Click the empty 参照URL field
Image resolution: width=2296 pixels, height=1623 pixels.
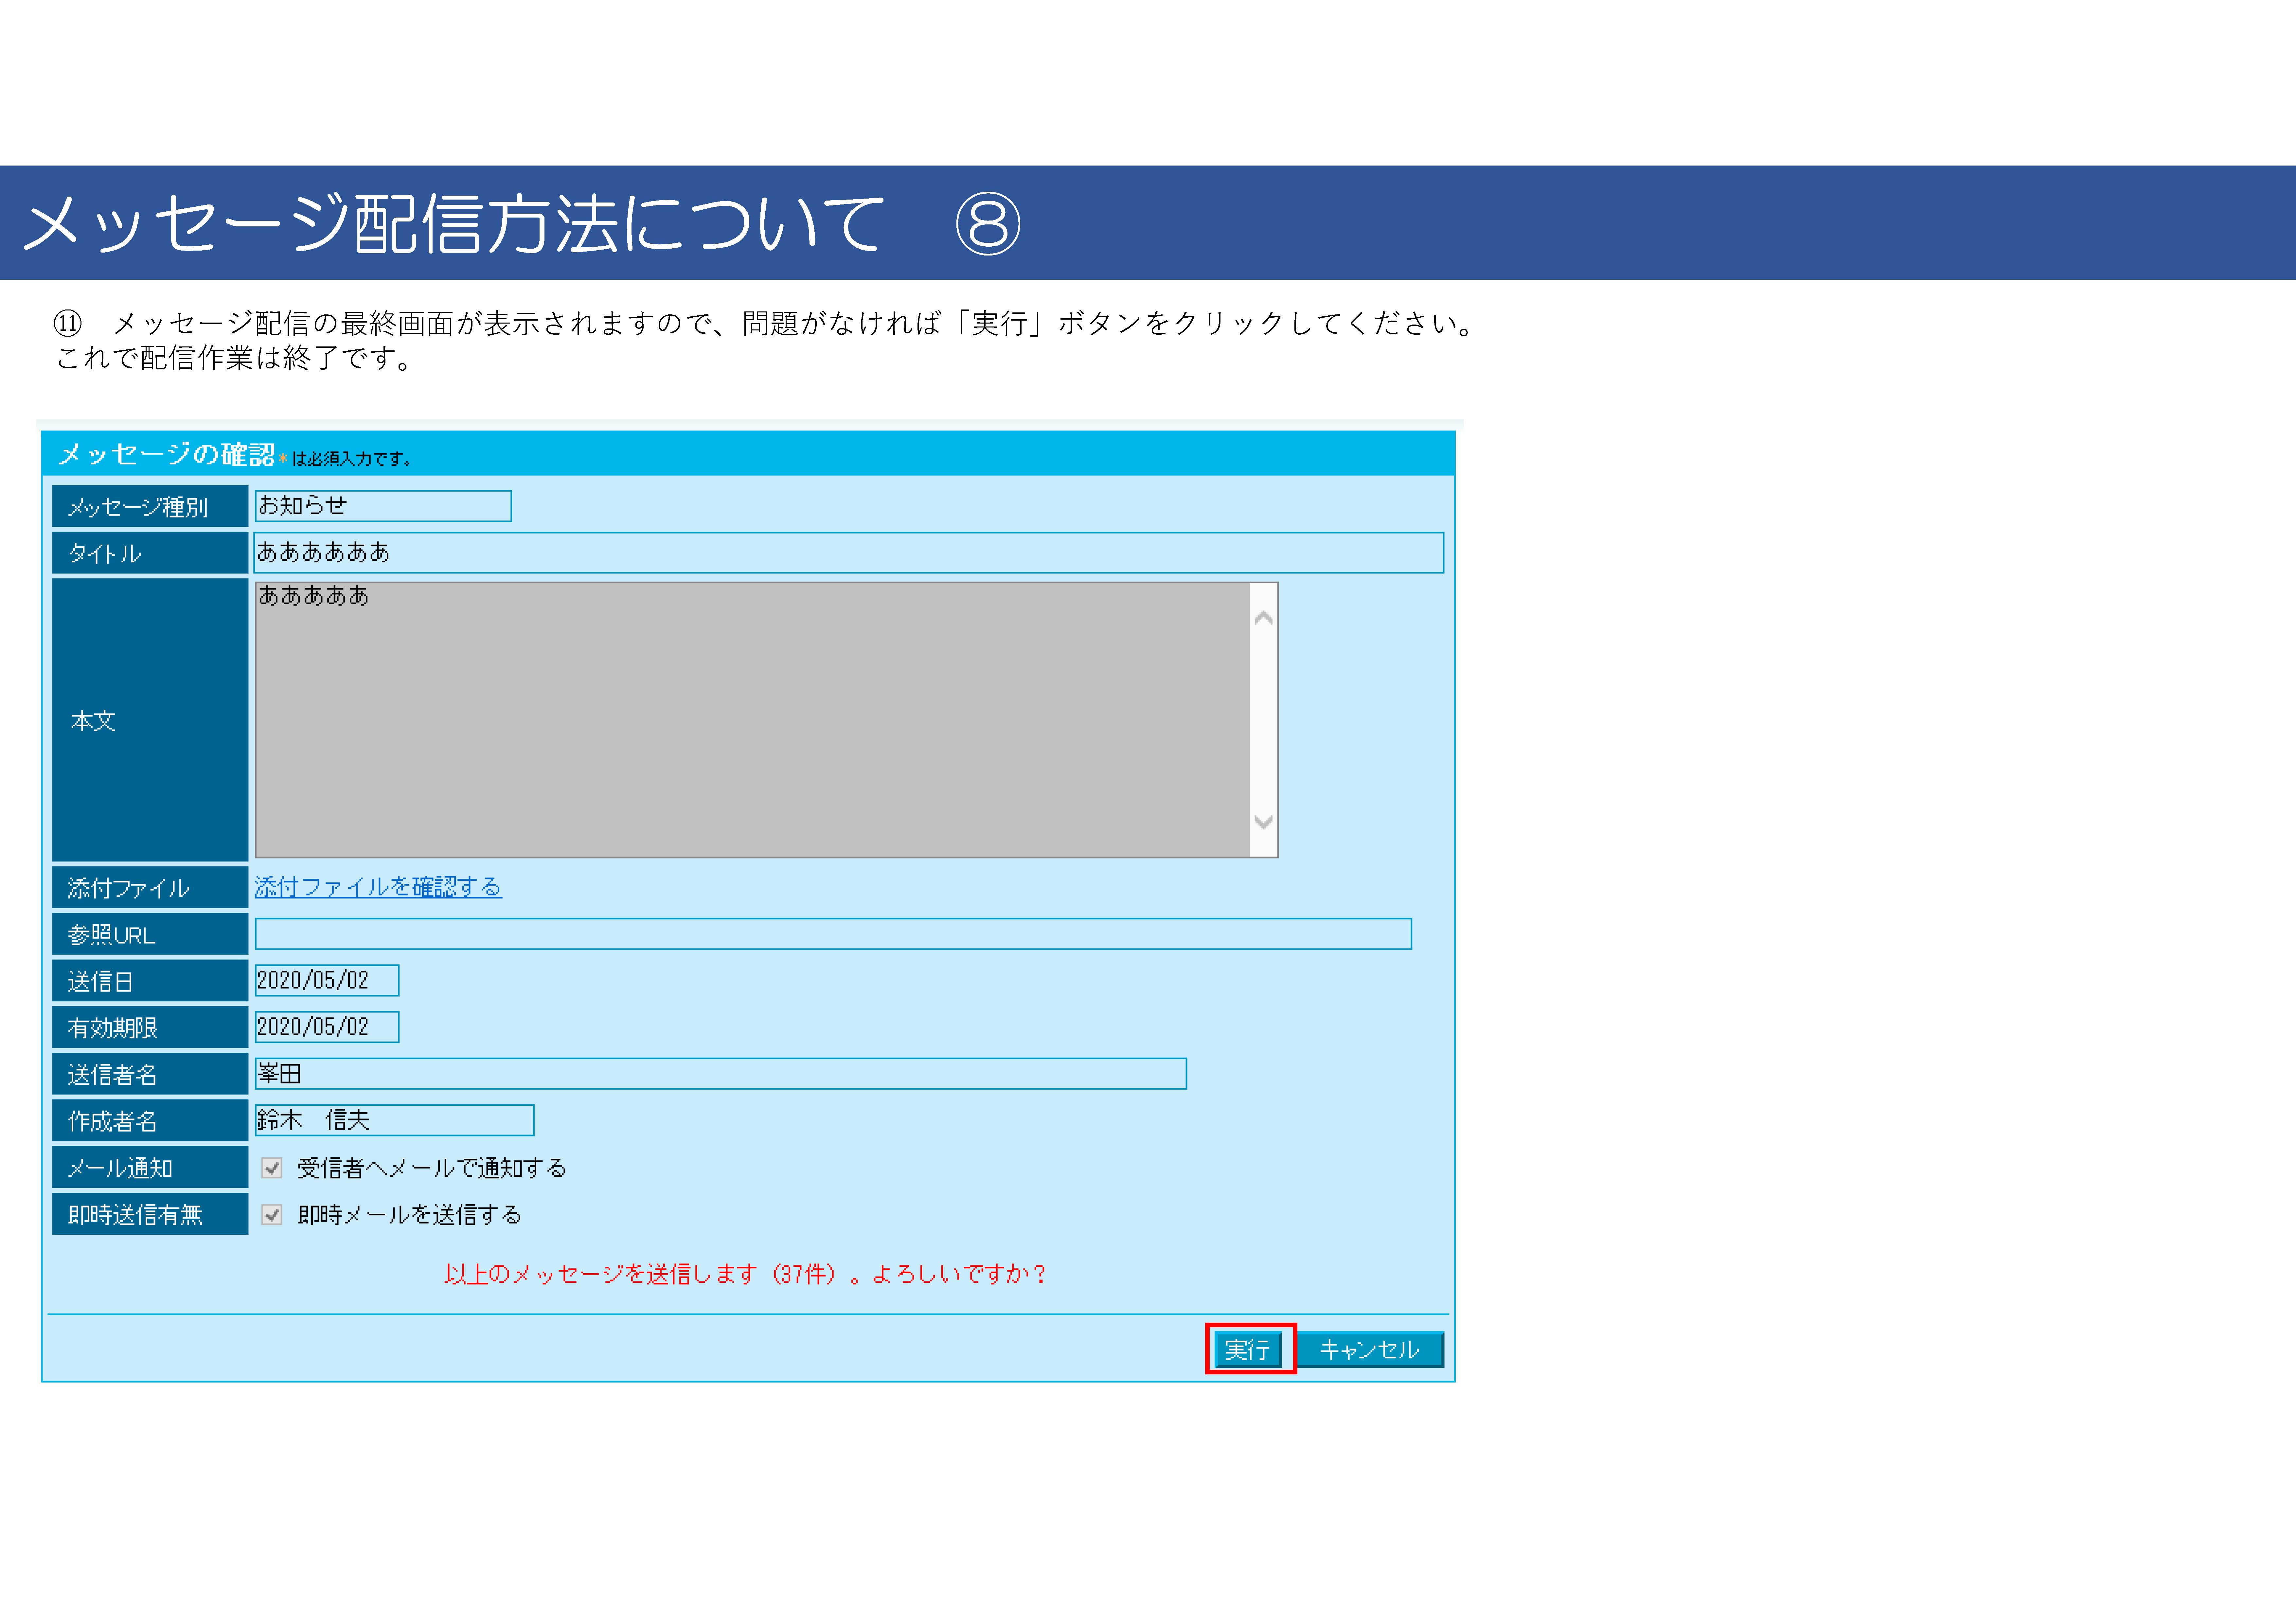click(x=833, y=934)
